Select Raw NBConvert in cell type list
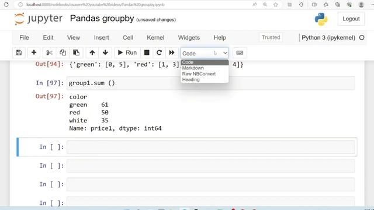 205,74
